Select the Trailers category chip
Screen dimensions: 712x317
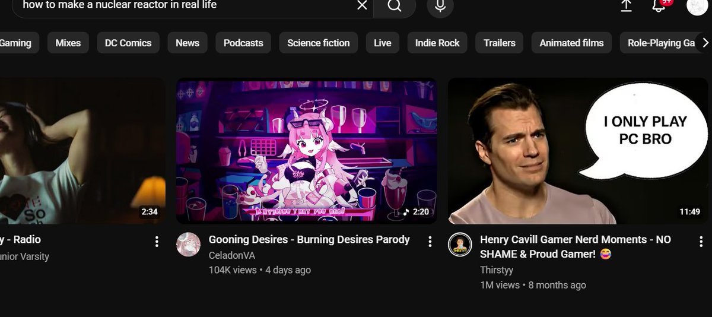[500, 43]
